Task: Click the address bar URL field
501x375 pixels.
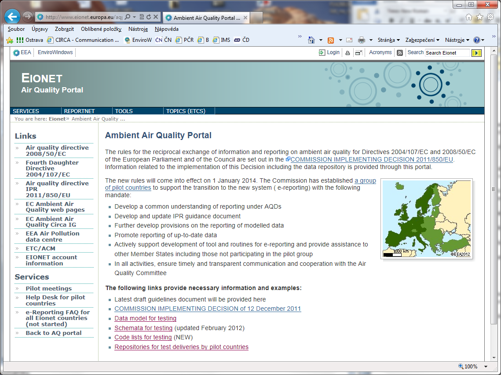Action: [x=84, y=17]
